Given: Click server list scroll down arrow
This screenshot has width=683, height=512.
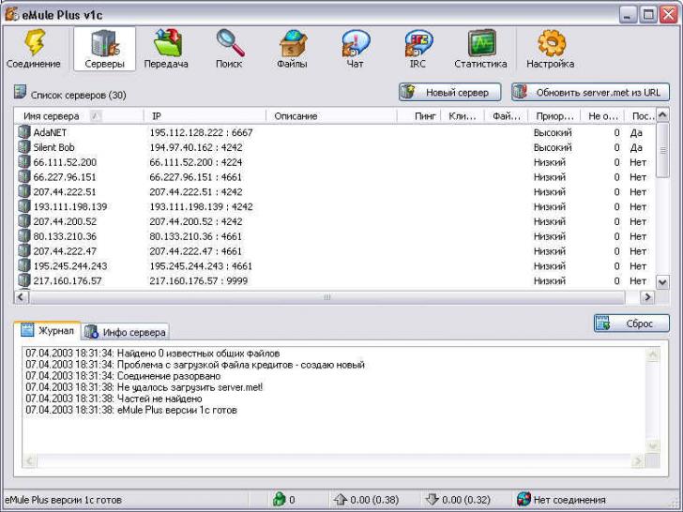Looking at the screenshot, I should (662, 281).
